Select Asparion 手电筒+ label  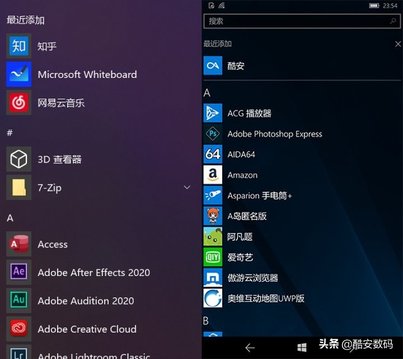click(260, 196)
